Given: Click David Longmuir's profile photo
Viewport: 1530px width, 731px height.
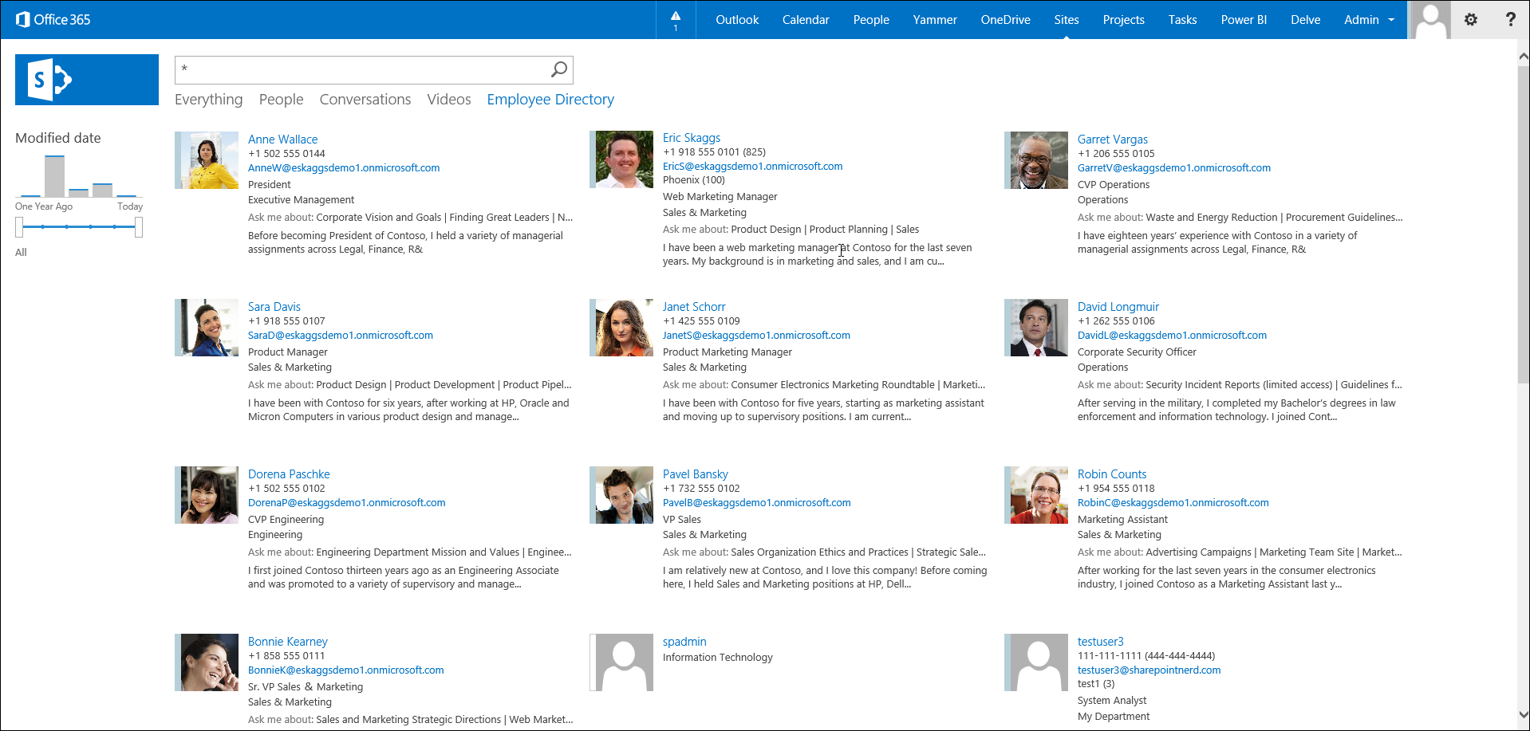Looking at the screenshot, I should tap(1036, 328).
